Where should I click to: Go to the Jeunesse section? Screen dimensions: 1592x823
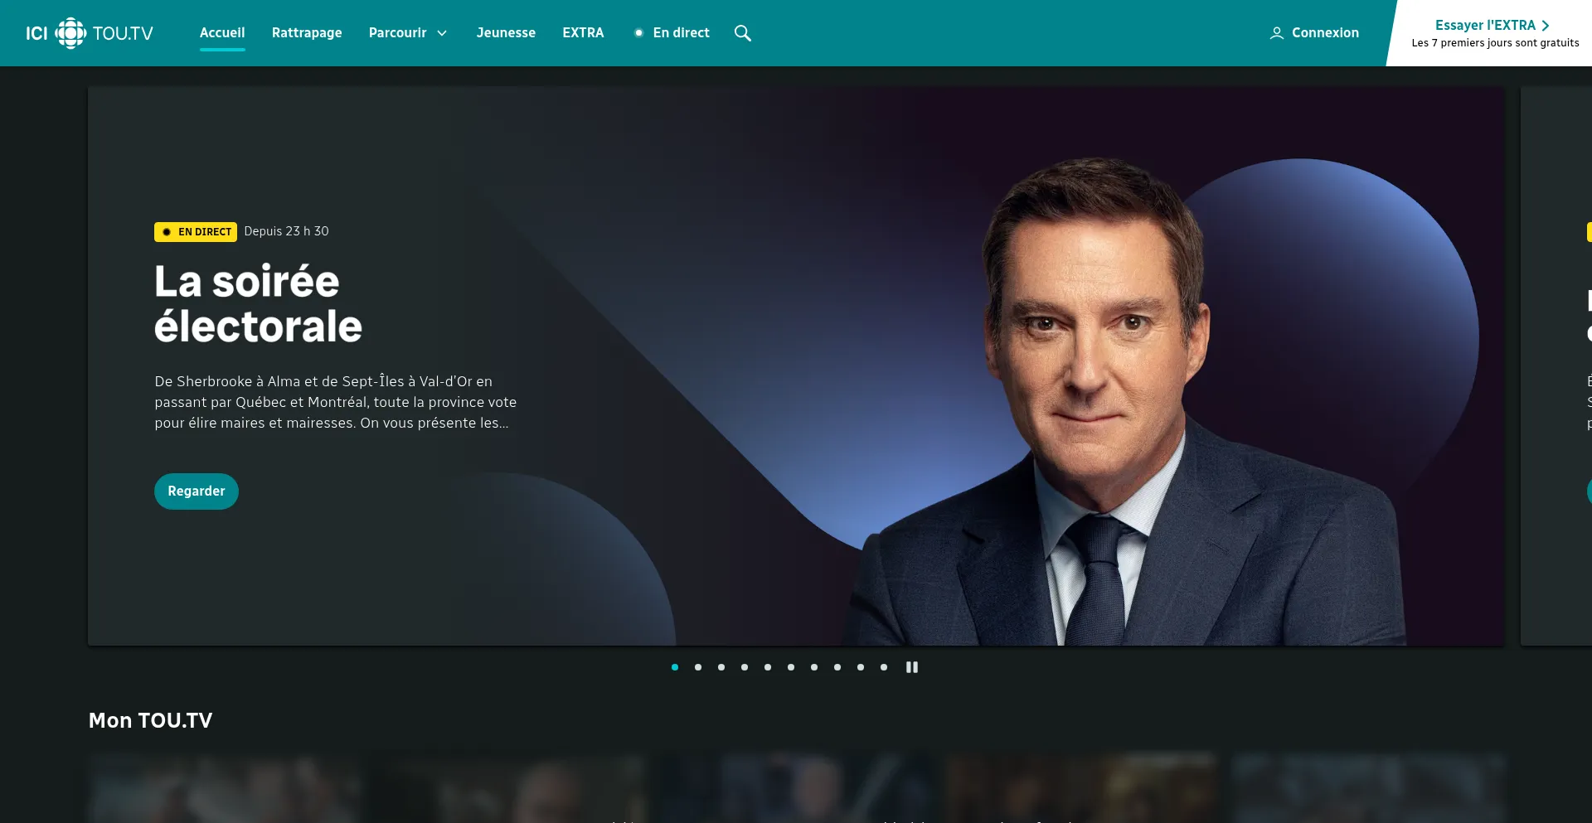click(506, 33)
